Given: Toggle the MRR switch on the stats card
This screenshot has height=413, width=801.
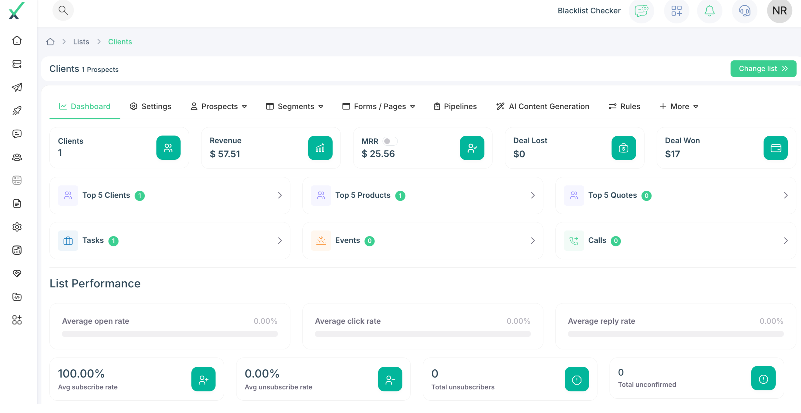Looking at the screenshot, I should click(x=391, y=141).
